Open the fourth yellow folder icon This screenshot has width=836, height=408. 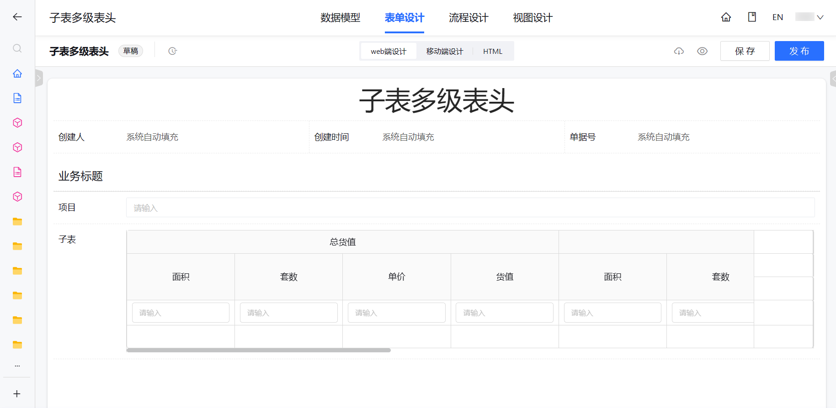coord(17,295)
